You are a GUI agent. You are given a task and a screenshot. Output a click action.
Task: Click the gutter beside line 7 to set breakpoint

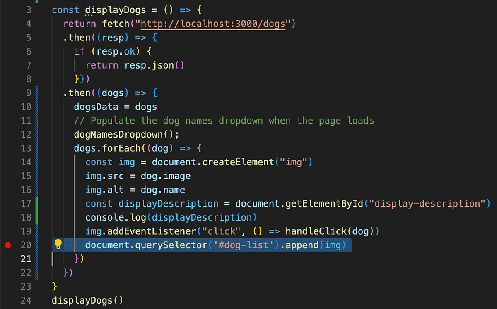[7, 65]
